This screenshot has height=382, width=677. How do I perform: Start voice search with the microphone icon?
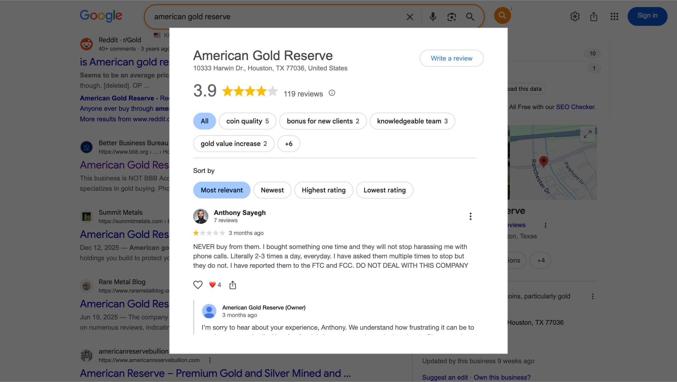(433, 17)
